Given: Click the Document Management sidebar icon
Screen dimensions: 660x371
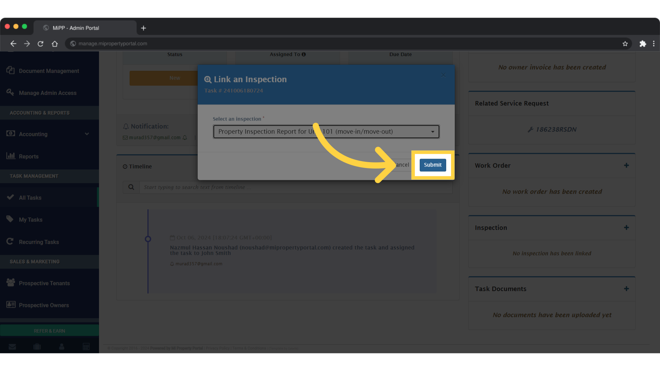Looking at the screenshot, I should (x=10, y=70).
